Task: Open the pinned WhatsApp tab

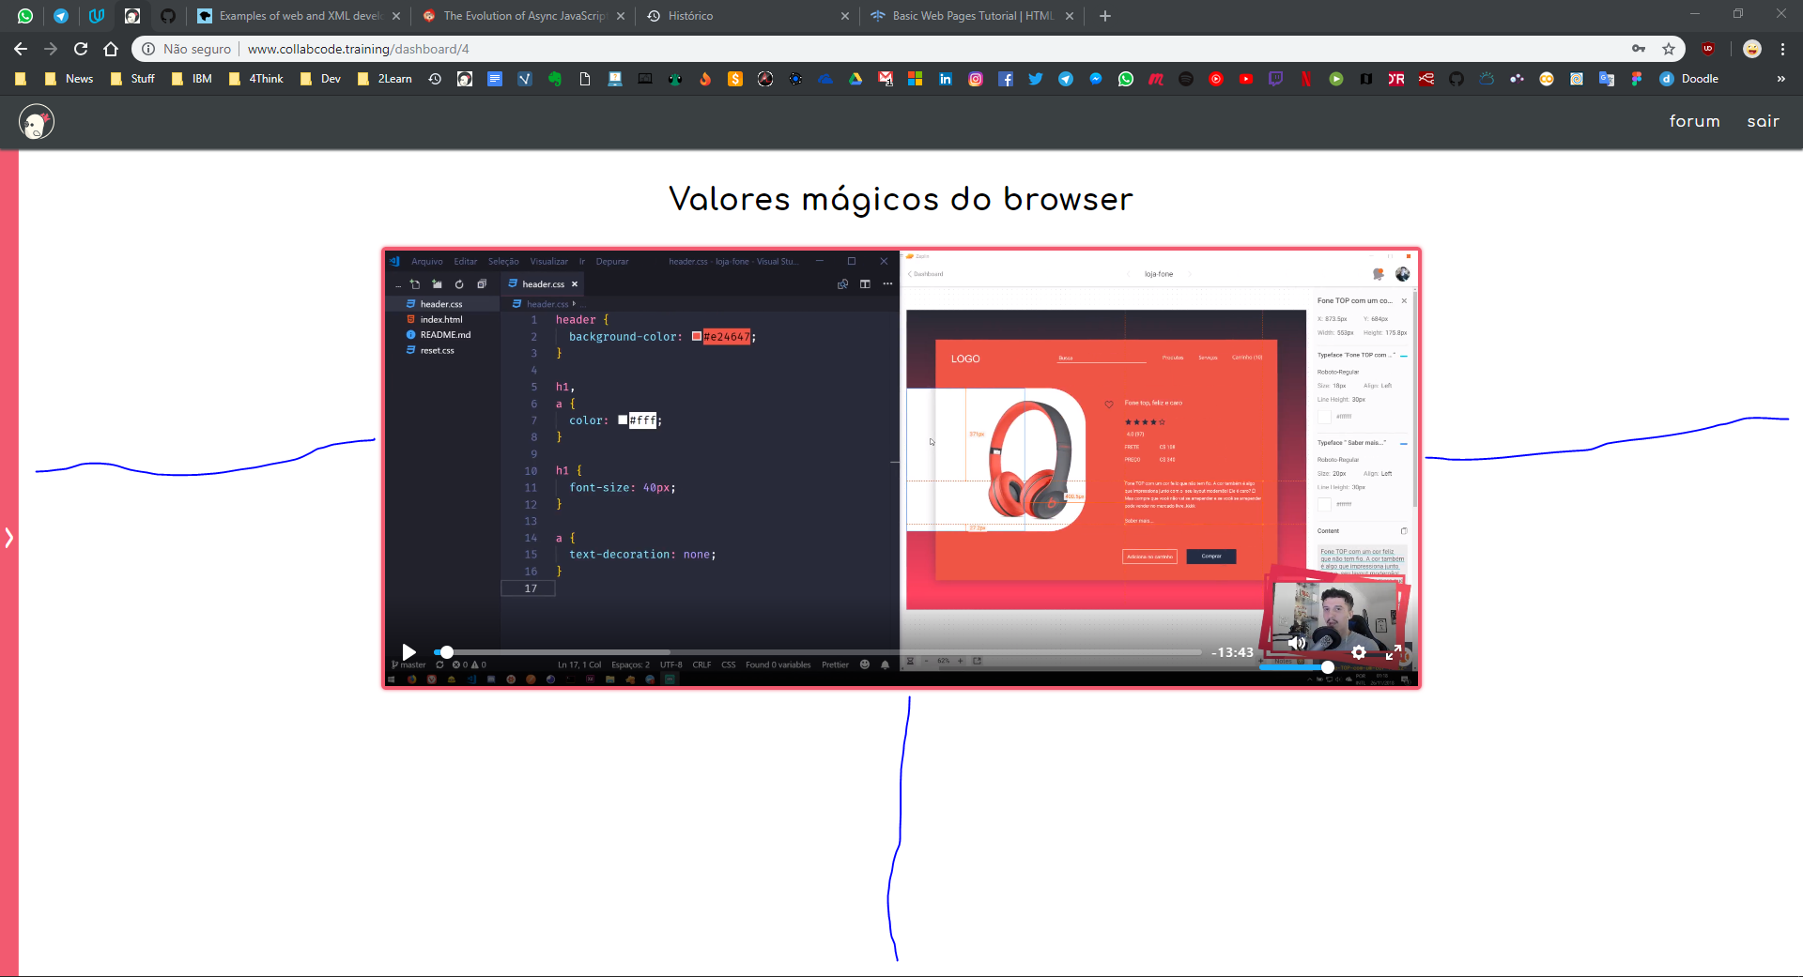Action: coord(25,16)
